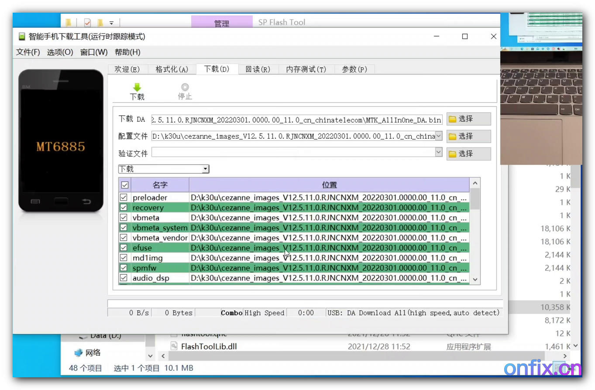The image size is (595, 390).
Task: Open the Network item in Explorer sidebar
Action: (87, 352)
